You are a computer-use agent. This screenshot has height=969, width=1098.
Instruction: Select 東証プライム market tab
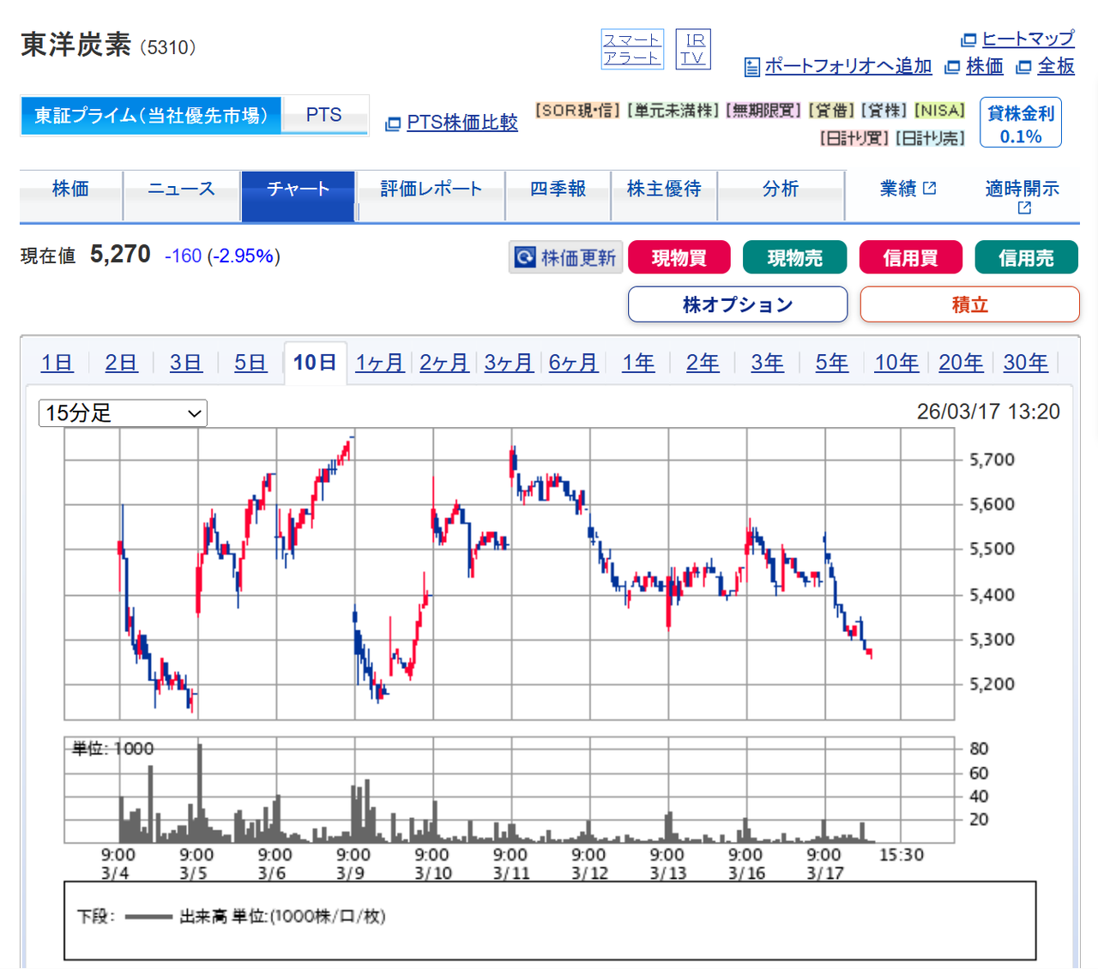point(150,115)
